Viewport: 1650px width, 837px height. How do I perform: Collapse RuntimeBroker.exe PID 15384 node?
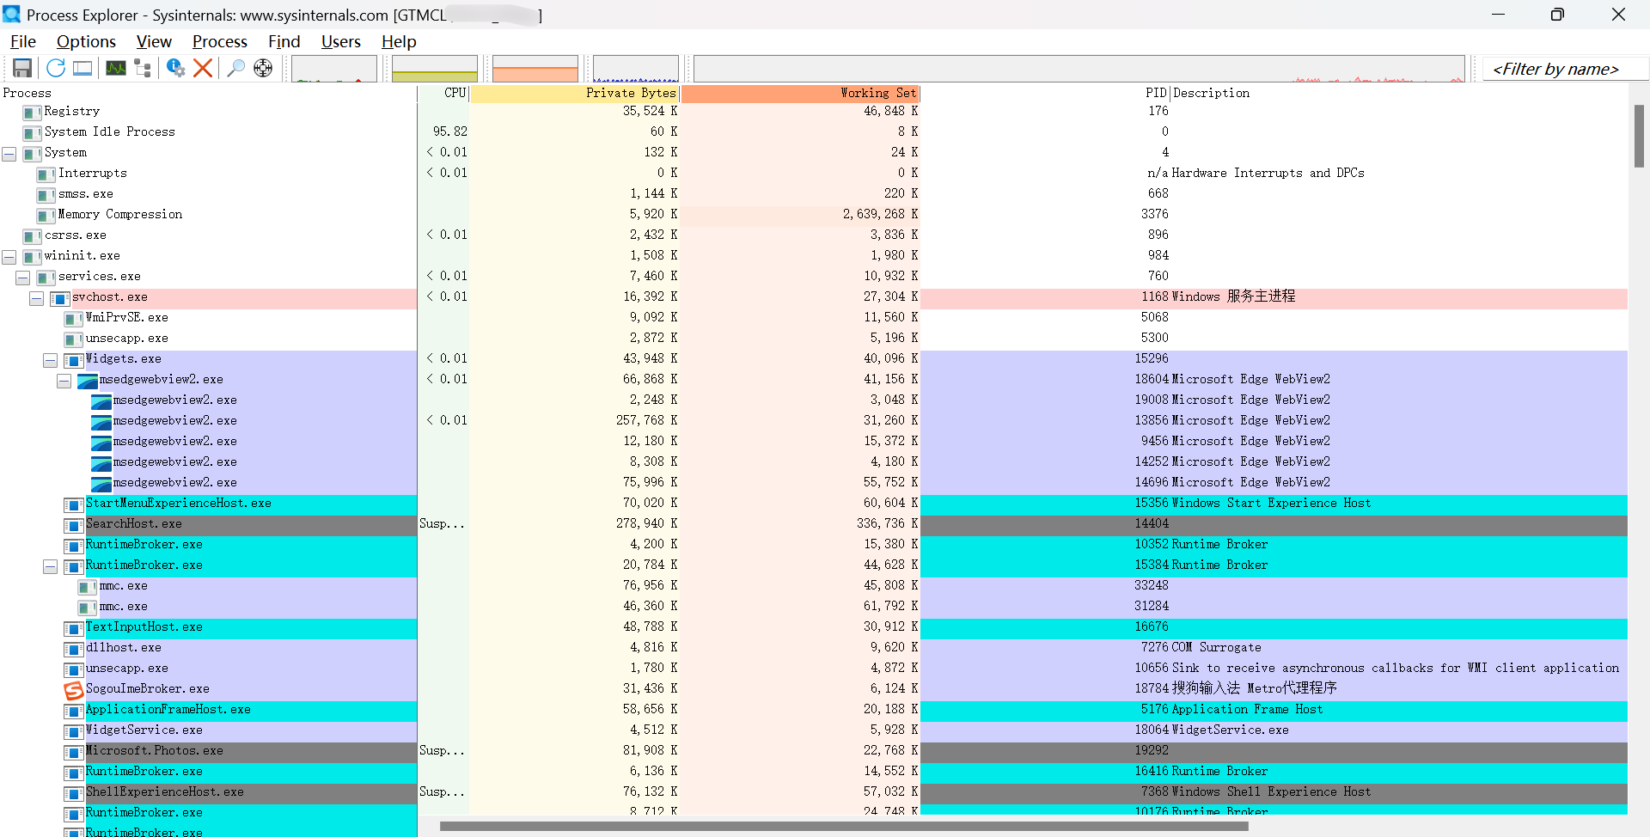51,566
